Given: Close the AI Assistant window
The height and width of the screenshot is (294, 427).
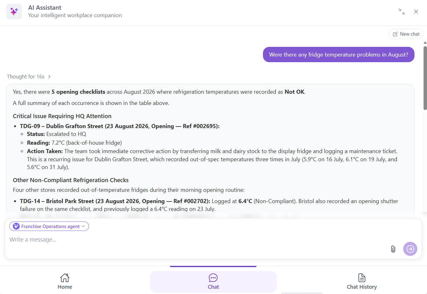Looking at the screenshot, I should tap(416, 12).
